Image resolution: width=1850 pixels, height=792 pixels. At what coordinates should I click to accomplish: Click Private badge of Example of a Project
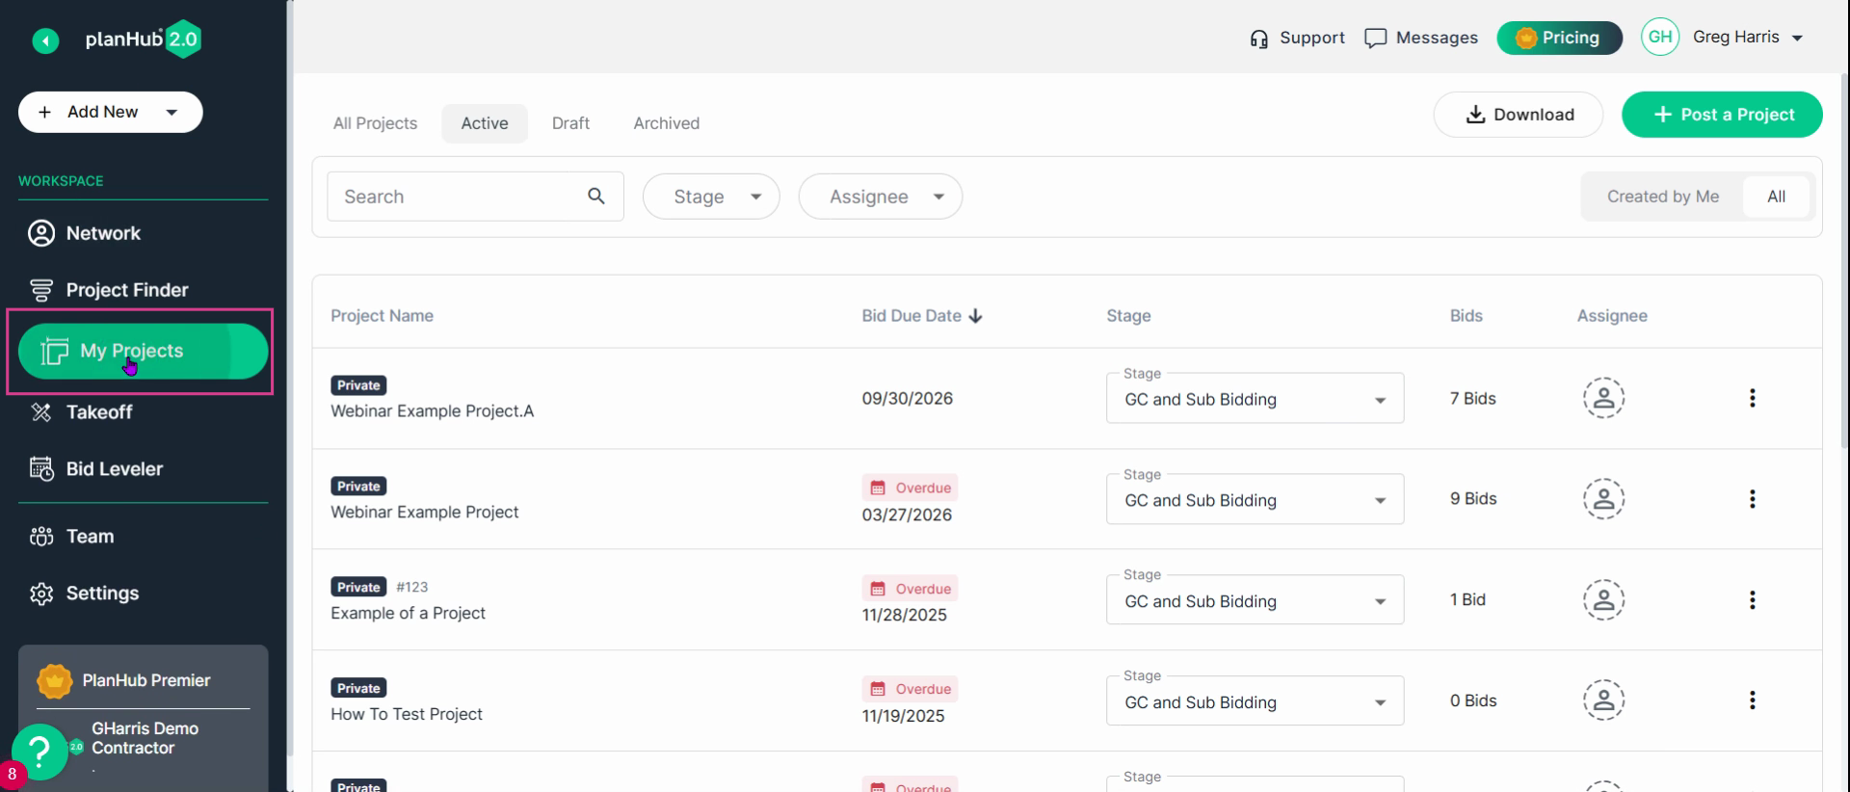pyautogui.click(x=358, y=588)
